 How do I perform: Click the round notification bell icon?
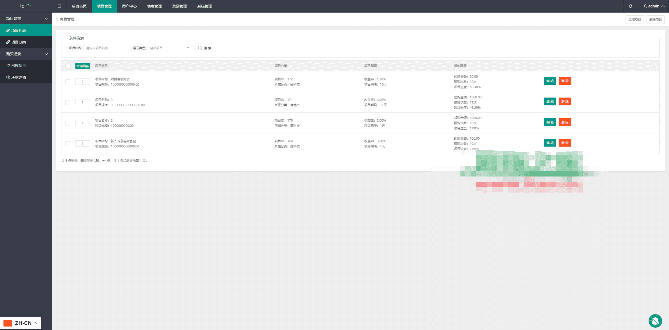[x=655, y=321]
